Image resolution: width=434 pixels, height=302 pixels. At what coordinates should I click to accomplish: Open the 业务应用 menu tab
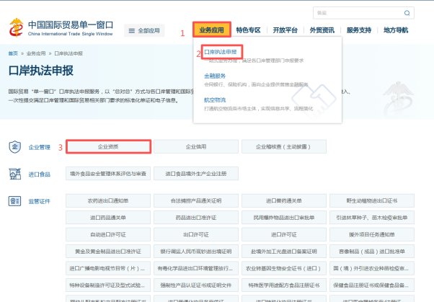(212, 30)
